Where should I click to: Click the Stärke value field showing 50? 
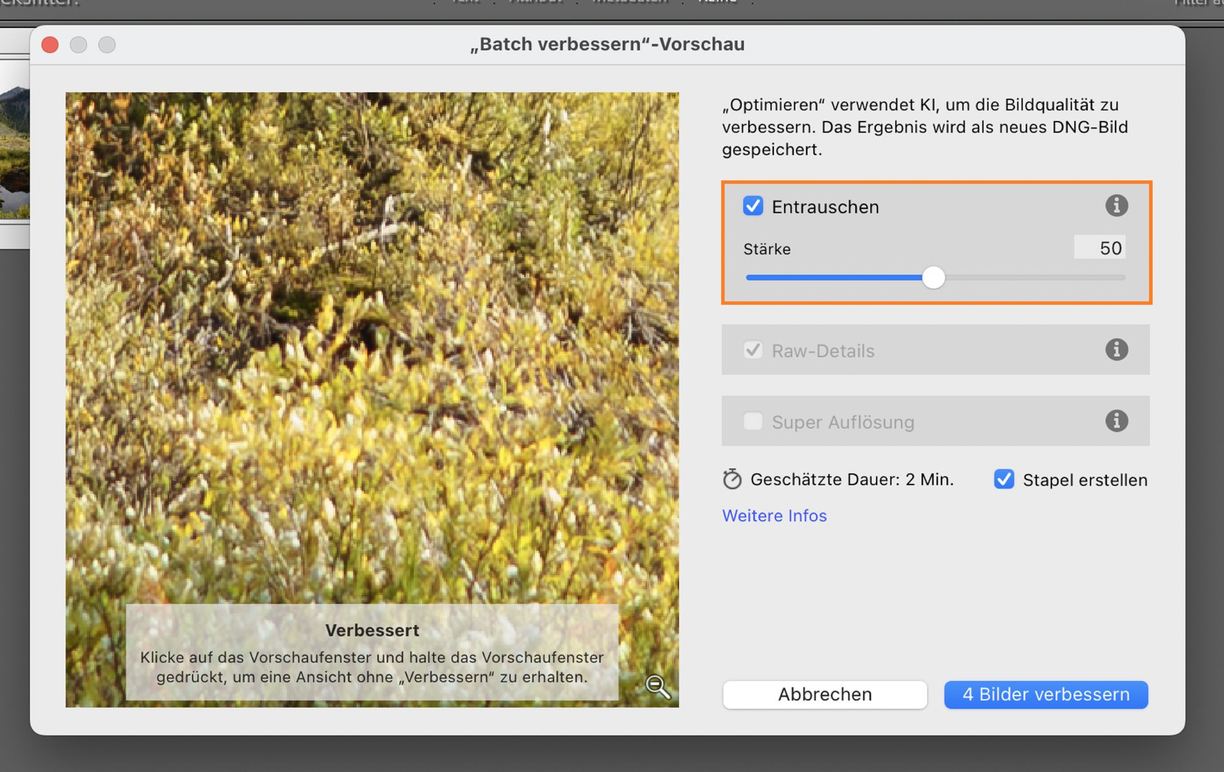pyautogui.click(x=1100, y=248)
